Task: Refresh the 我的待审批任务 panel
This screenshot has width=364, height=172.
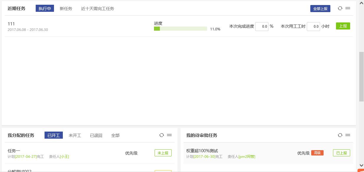Action: tap(340, 135)
